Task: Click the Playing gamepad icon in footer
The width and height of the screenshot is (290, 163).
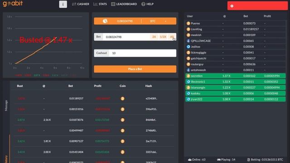Action: tap(219, 159)
